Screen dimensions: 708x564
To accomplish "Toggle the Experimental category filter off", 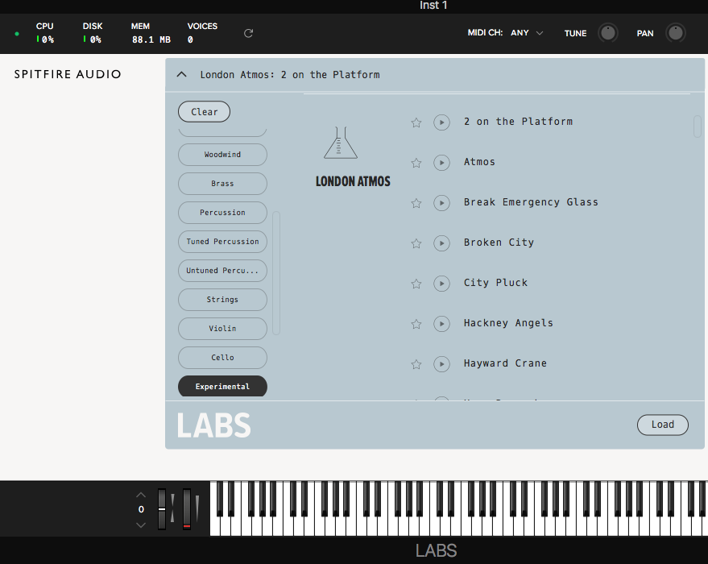I will pos(222,386).
